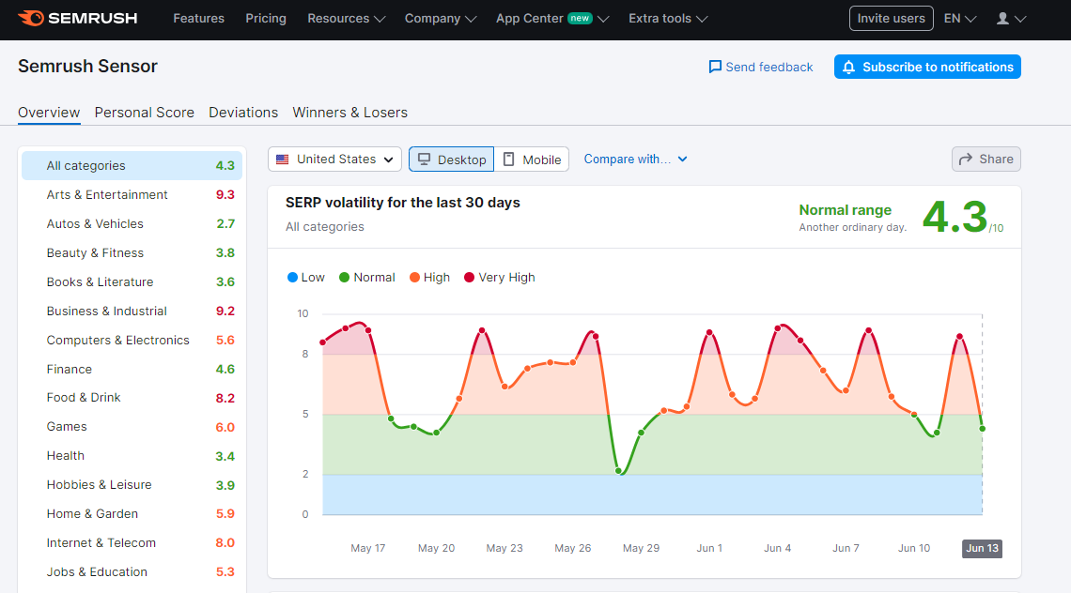Select the Autos & Vehicles category

[x=132, y=224]
